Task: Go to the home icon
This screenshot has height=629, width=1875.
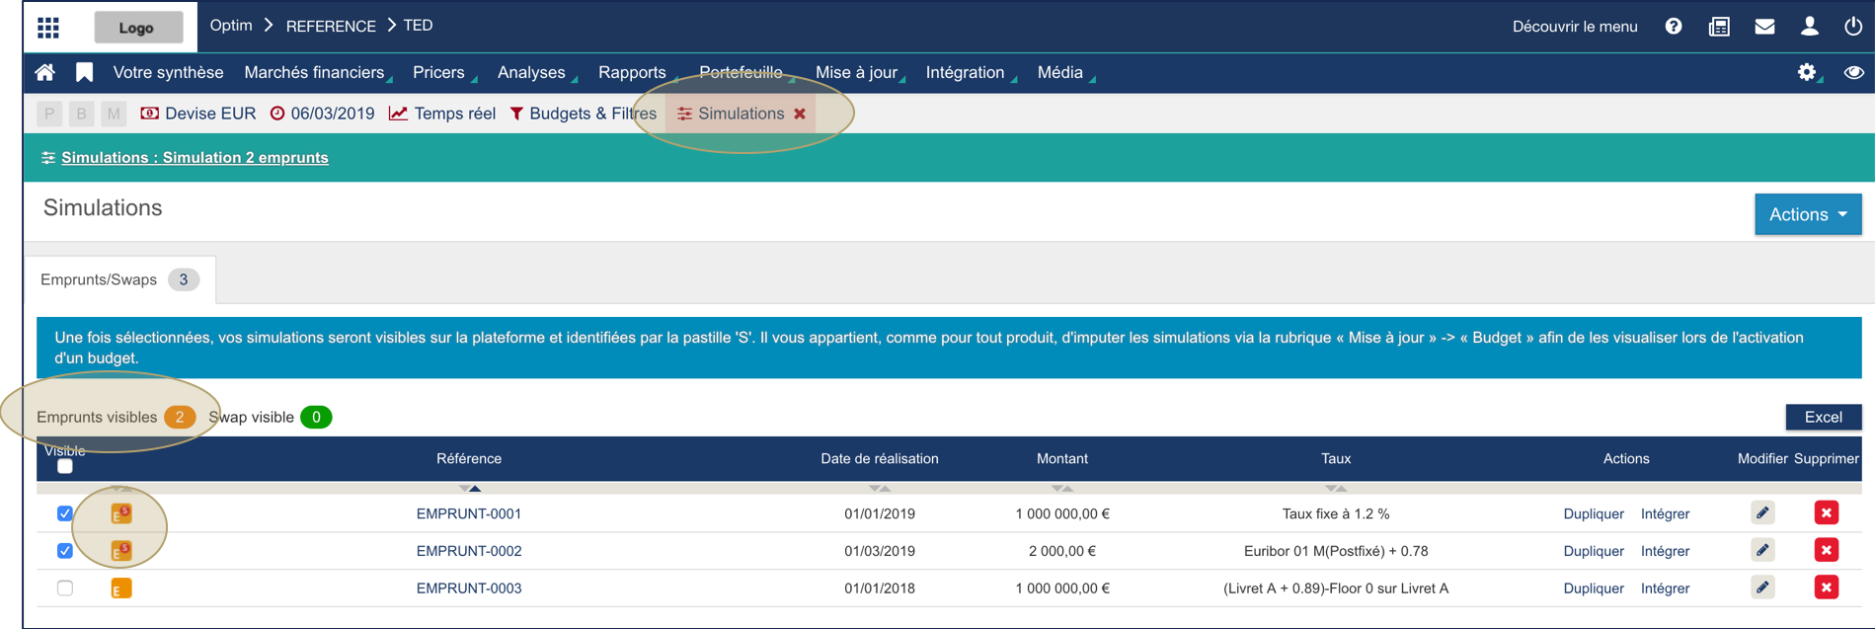Action: point(45,73)
